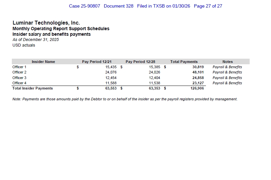Click the Notes column header

click(x=227, y=62)
